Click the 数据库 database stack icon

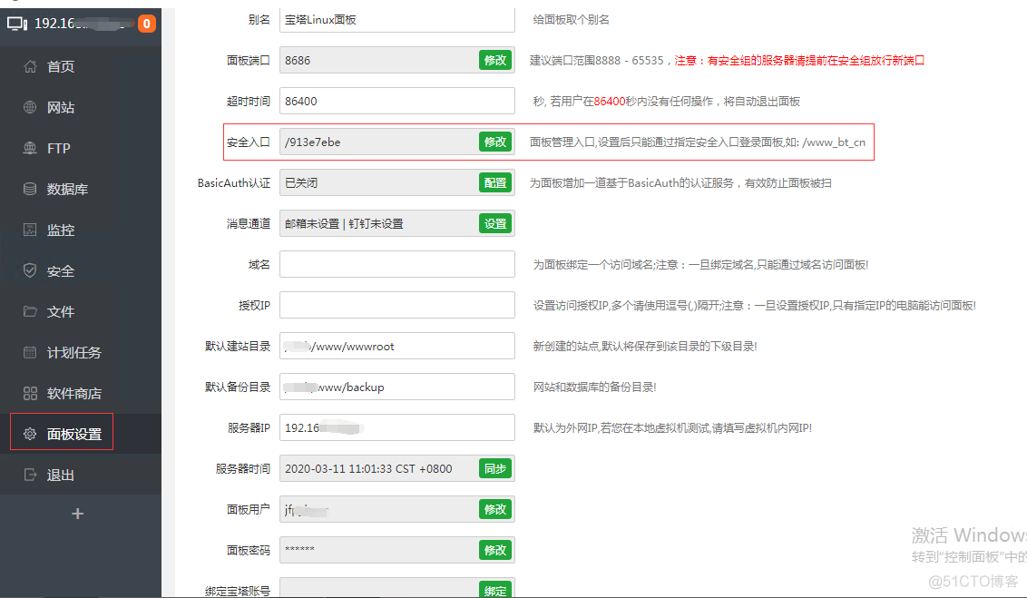[30, 189]
